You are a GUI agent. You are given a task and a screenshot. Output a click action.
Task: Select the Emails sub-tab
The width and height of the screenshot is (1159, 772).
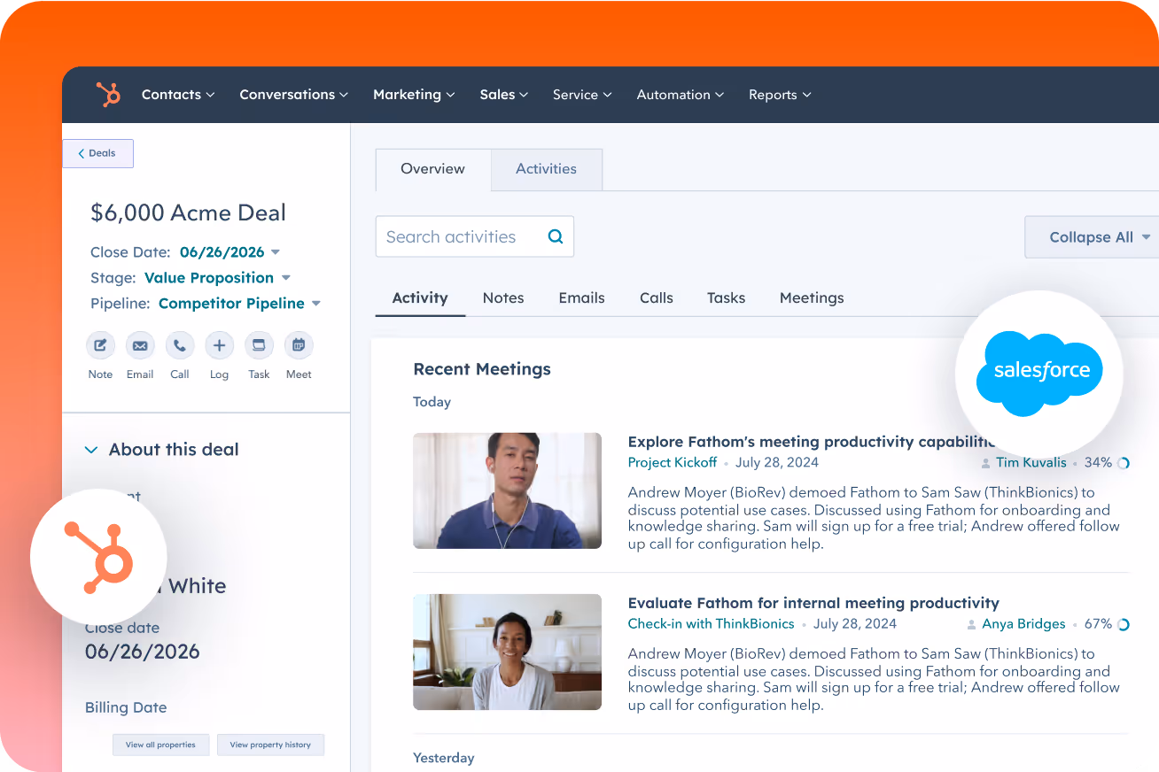coord(581,298)
